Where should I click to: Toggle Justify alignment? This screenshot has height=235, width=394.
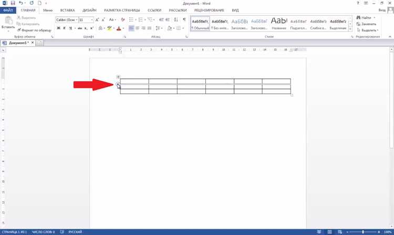(149, 28)
